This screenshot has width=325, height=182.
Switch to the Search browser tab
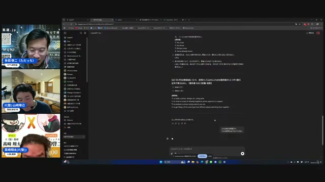[126, 20]
